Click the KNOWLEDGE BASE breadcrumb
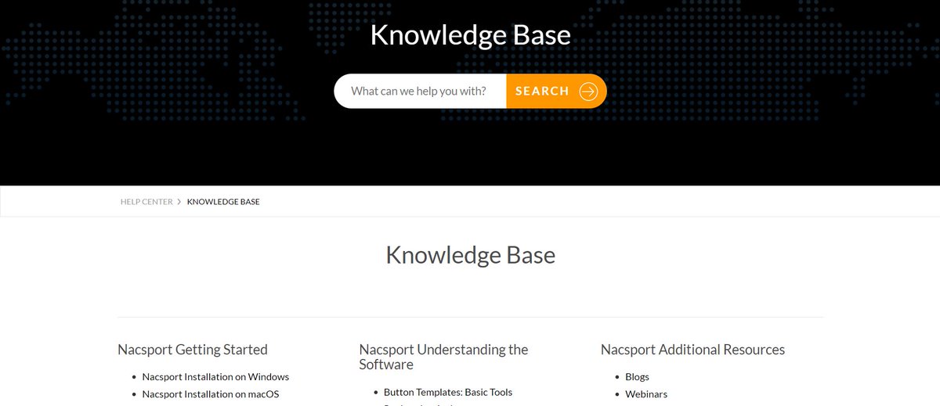 click(223, 202)
